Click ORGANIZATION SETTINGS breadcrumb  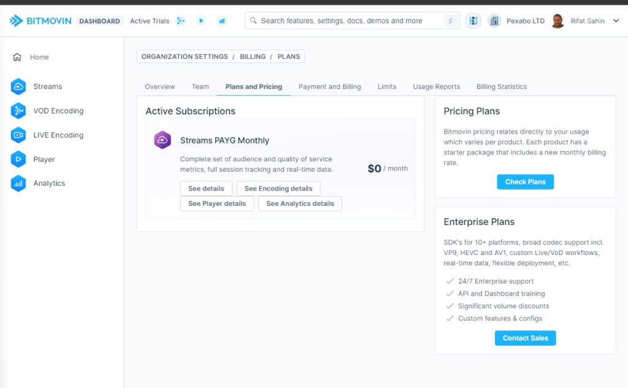tap(185, 56)
